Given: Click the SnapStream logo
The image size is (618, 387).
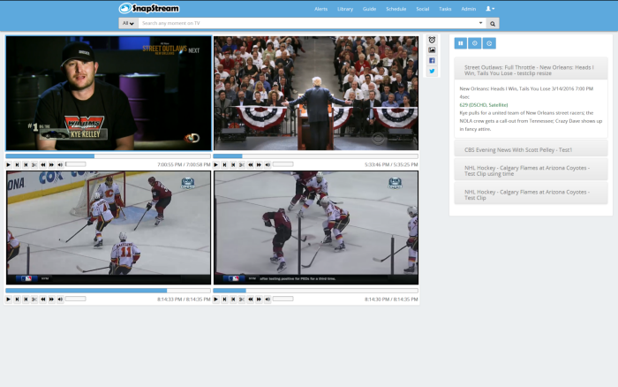Looking at the screenshot, I should pyautogui.click(x=149, y=8).
